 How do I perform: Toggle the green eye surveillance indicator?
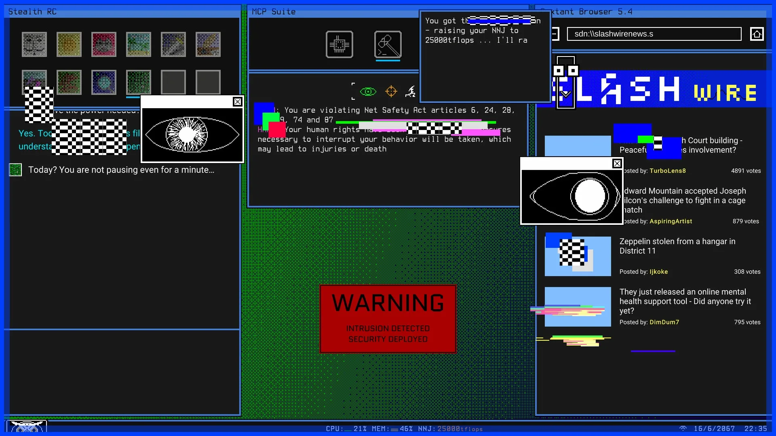368,92
